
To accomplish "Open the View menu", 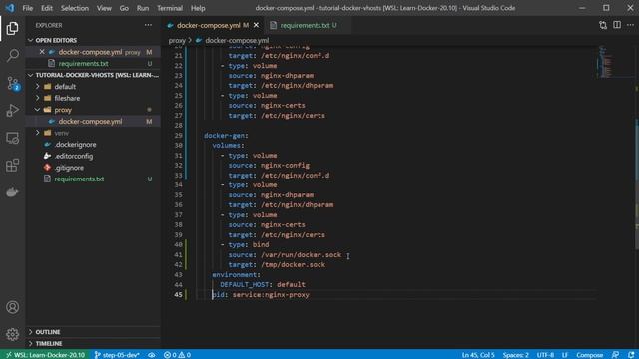I will tap(104, 8).
